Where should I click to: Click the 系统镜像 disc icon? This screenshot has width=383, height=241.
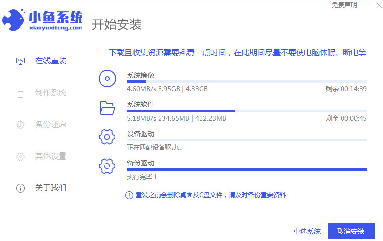(107, 78)
